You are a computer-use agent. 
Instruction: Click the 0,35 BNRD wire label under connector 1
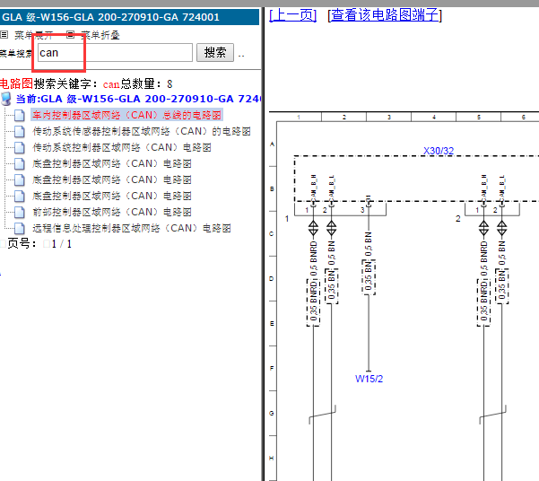[x=313, y=302]
